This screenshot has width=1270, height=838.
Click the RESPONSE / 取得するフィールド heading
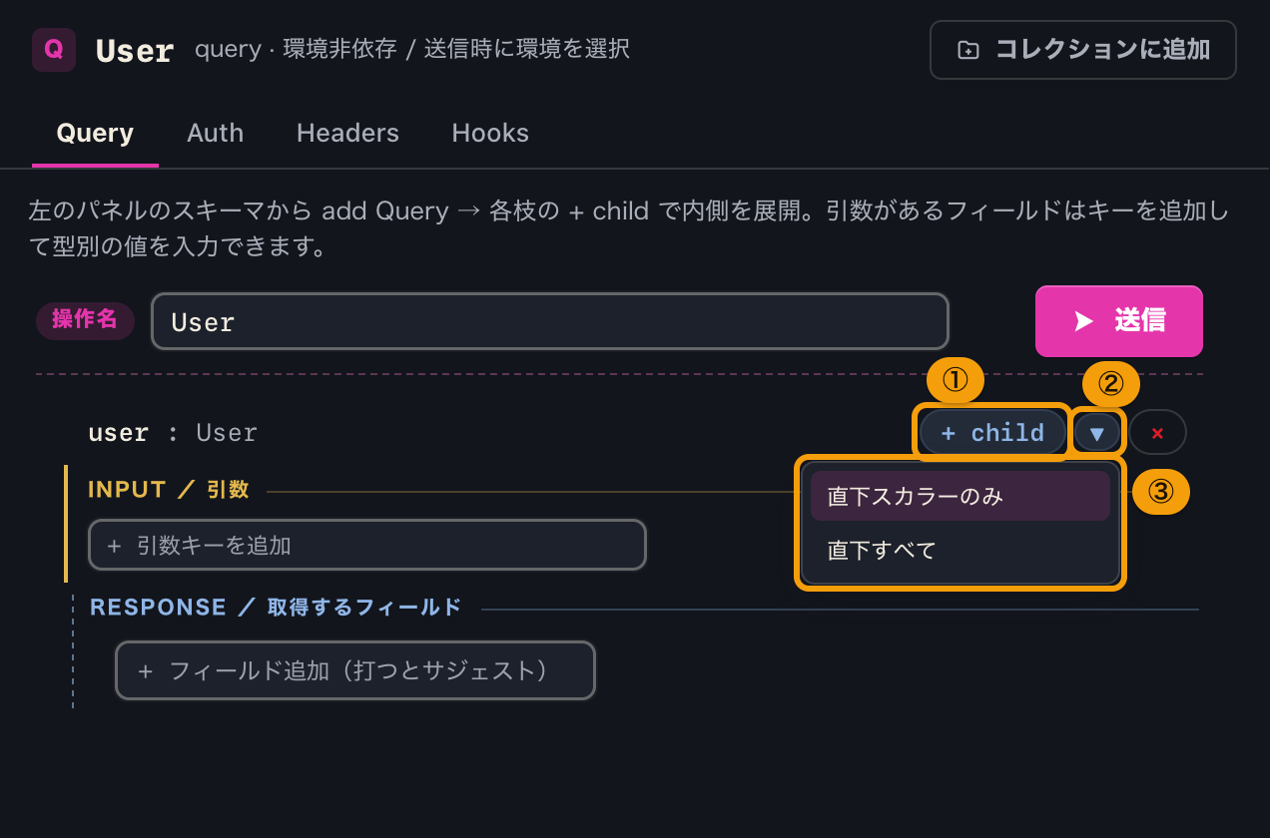(276, 608)
